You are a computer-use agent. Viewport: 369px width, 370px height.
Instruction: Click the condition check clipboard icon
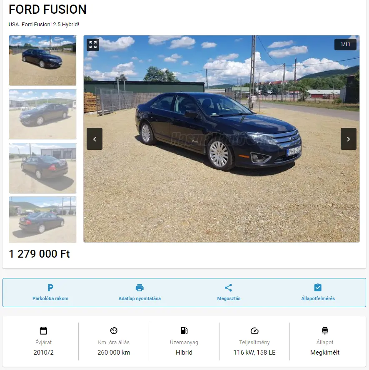pyautogui.click(x=318, y=288)
